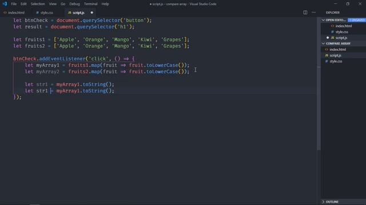Click on 'fruits1' array declaration

point(34,39)
